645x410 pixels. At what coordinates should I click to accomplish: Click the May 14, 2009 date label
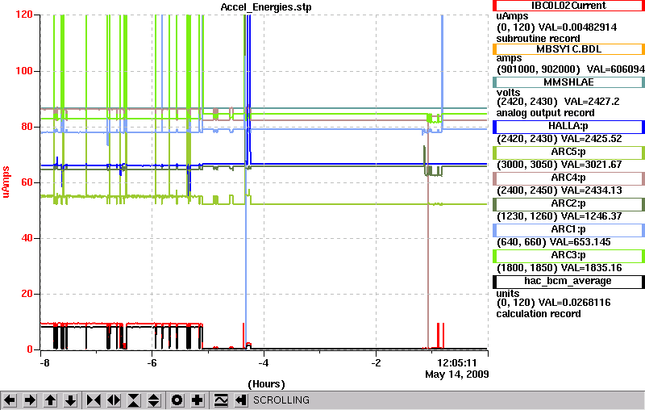click(x=457, y=374)
